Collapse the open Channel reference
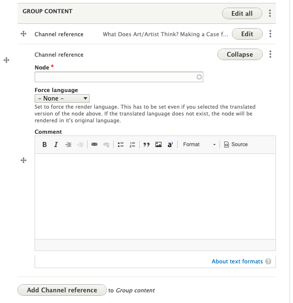The image size is (293, 303). tap(240, 55)
